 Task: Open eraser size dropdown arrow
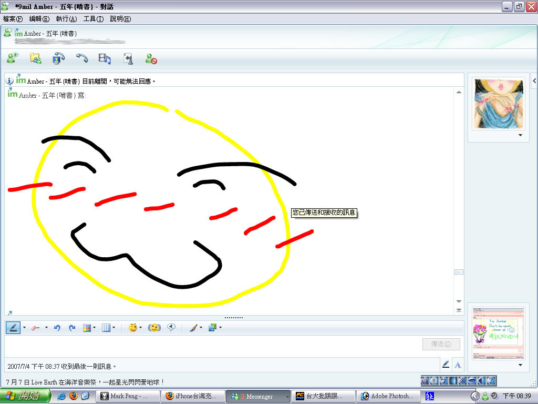(46, 328)
